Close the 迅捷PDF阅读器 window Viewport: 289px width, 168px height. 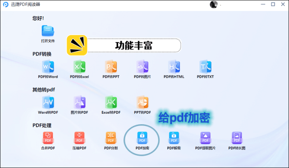pos(283,4)
